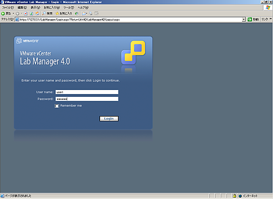
Task: Expand the address bar dropdown arrow
Action: pyautogui.click(x=244, y=20)
